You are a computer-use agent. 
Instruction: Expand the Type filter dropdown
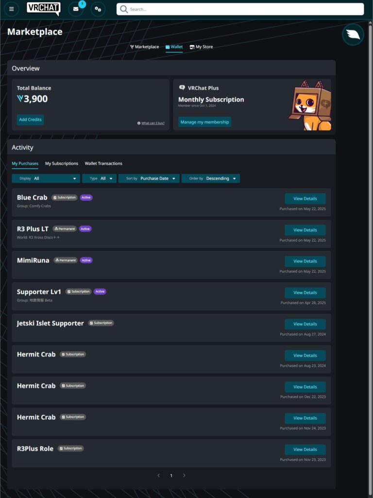pos(99,178)
